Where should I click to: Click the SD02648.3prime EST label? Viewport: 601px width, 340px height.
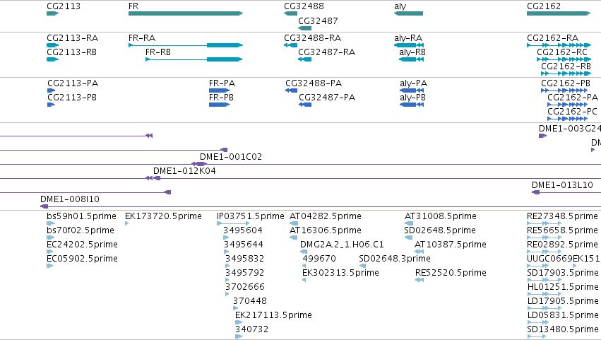395,258
